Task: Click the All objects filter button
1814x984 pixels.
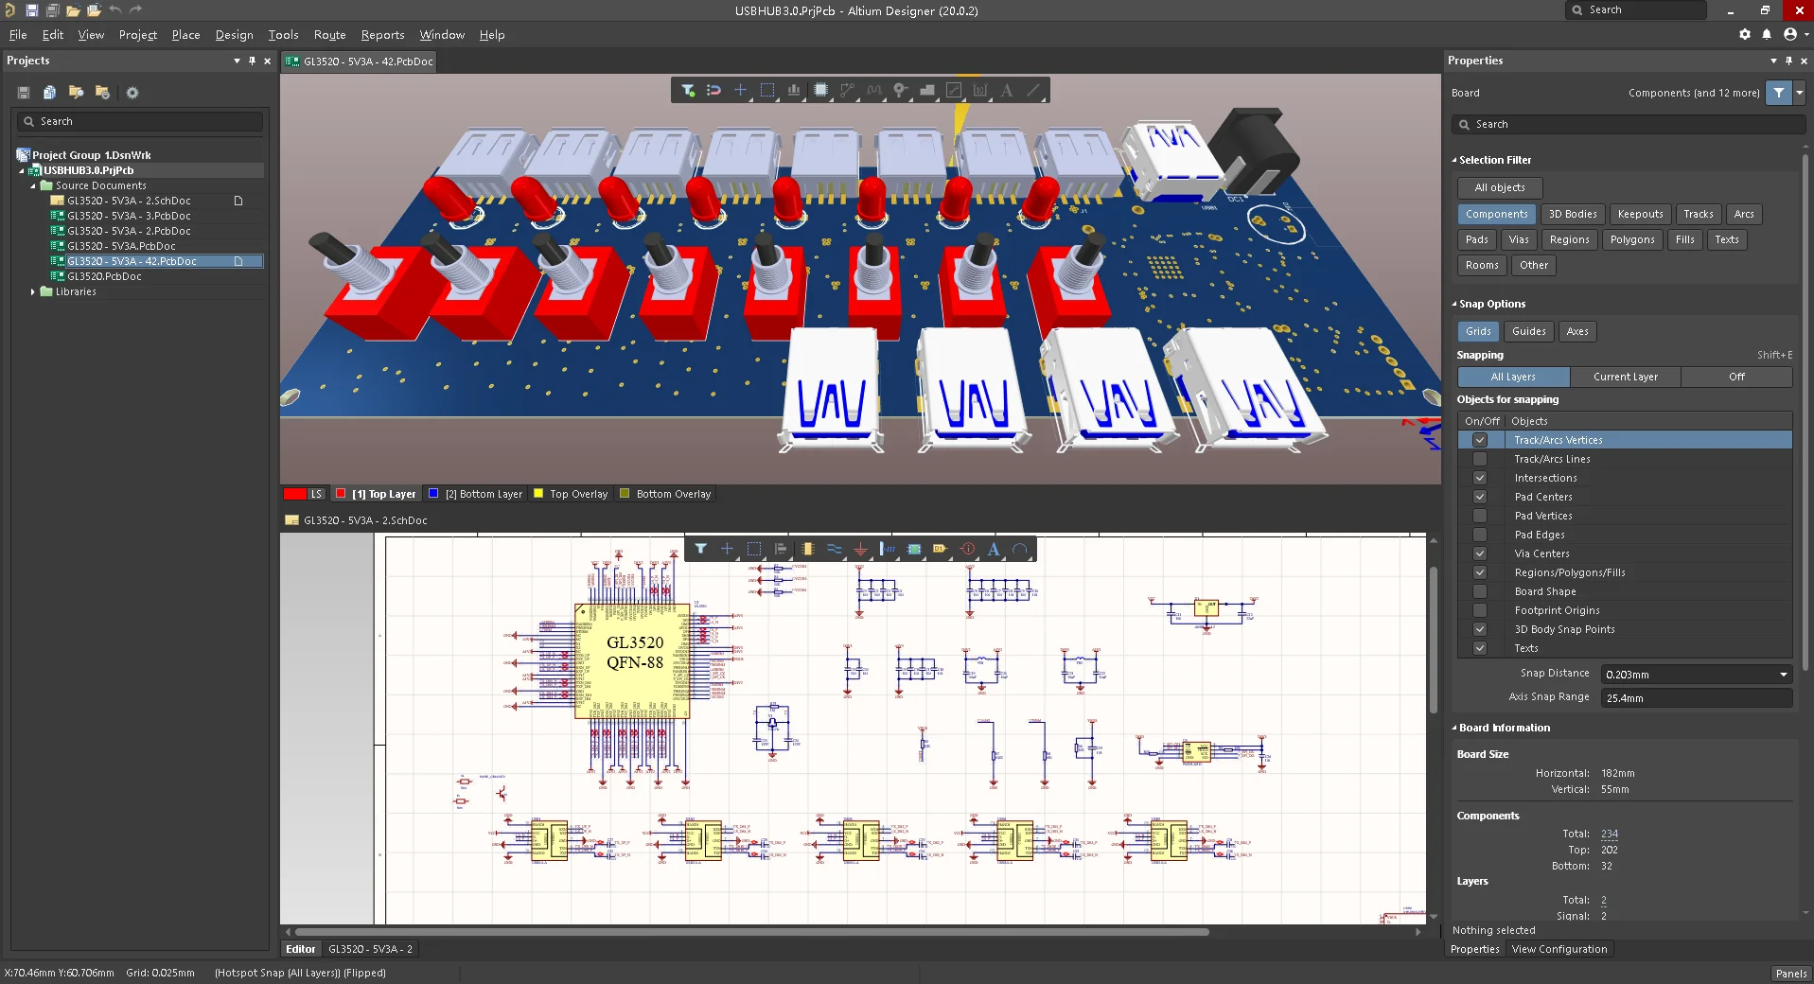Action: coord(1500,187)
